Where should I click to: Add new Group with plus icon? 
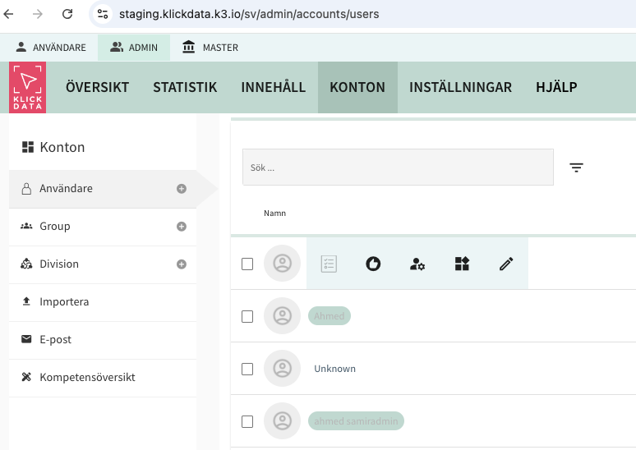(182, 227)
